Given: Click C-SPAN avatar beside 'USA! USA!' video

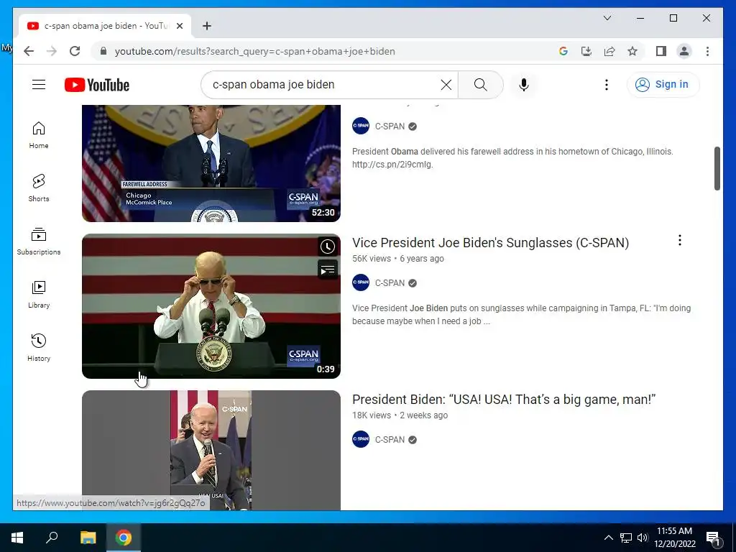Looking at the screenshot, I should (x=361, y=439).
